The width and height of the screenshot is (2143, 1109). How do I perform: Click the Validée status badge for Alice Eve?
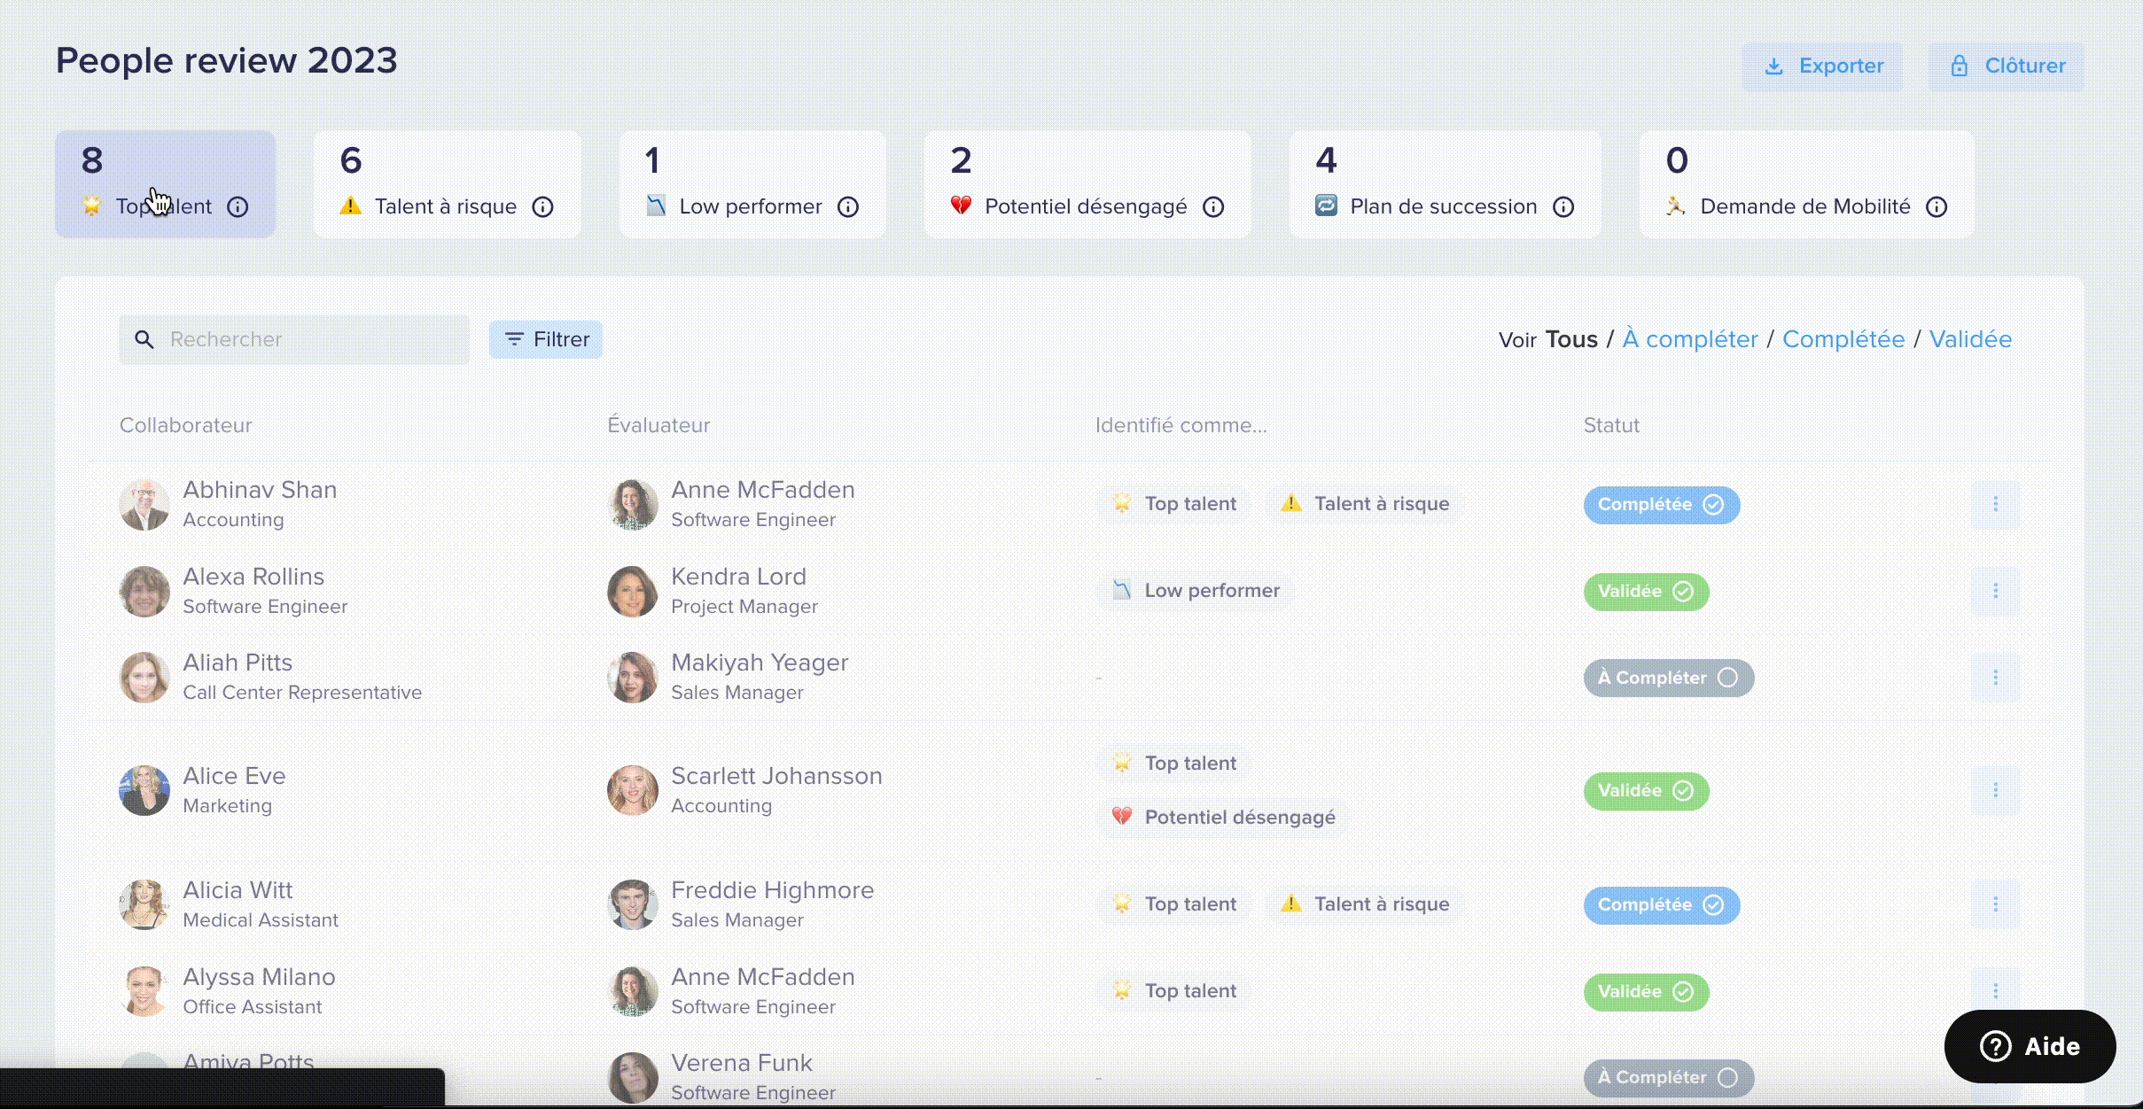coord(1647,791)
